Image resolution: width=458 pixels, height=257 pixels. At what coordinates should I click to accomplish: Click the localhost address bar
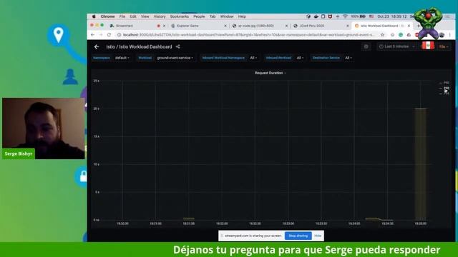[x=248, y=35]
